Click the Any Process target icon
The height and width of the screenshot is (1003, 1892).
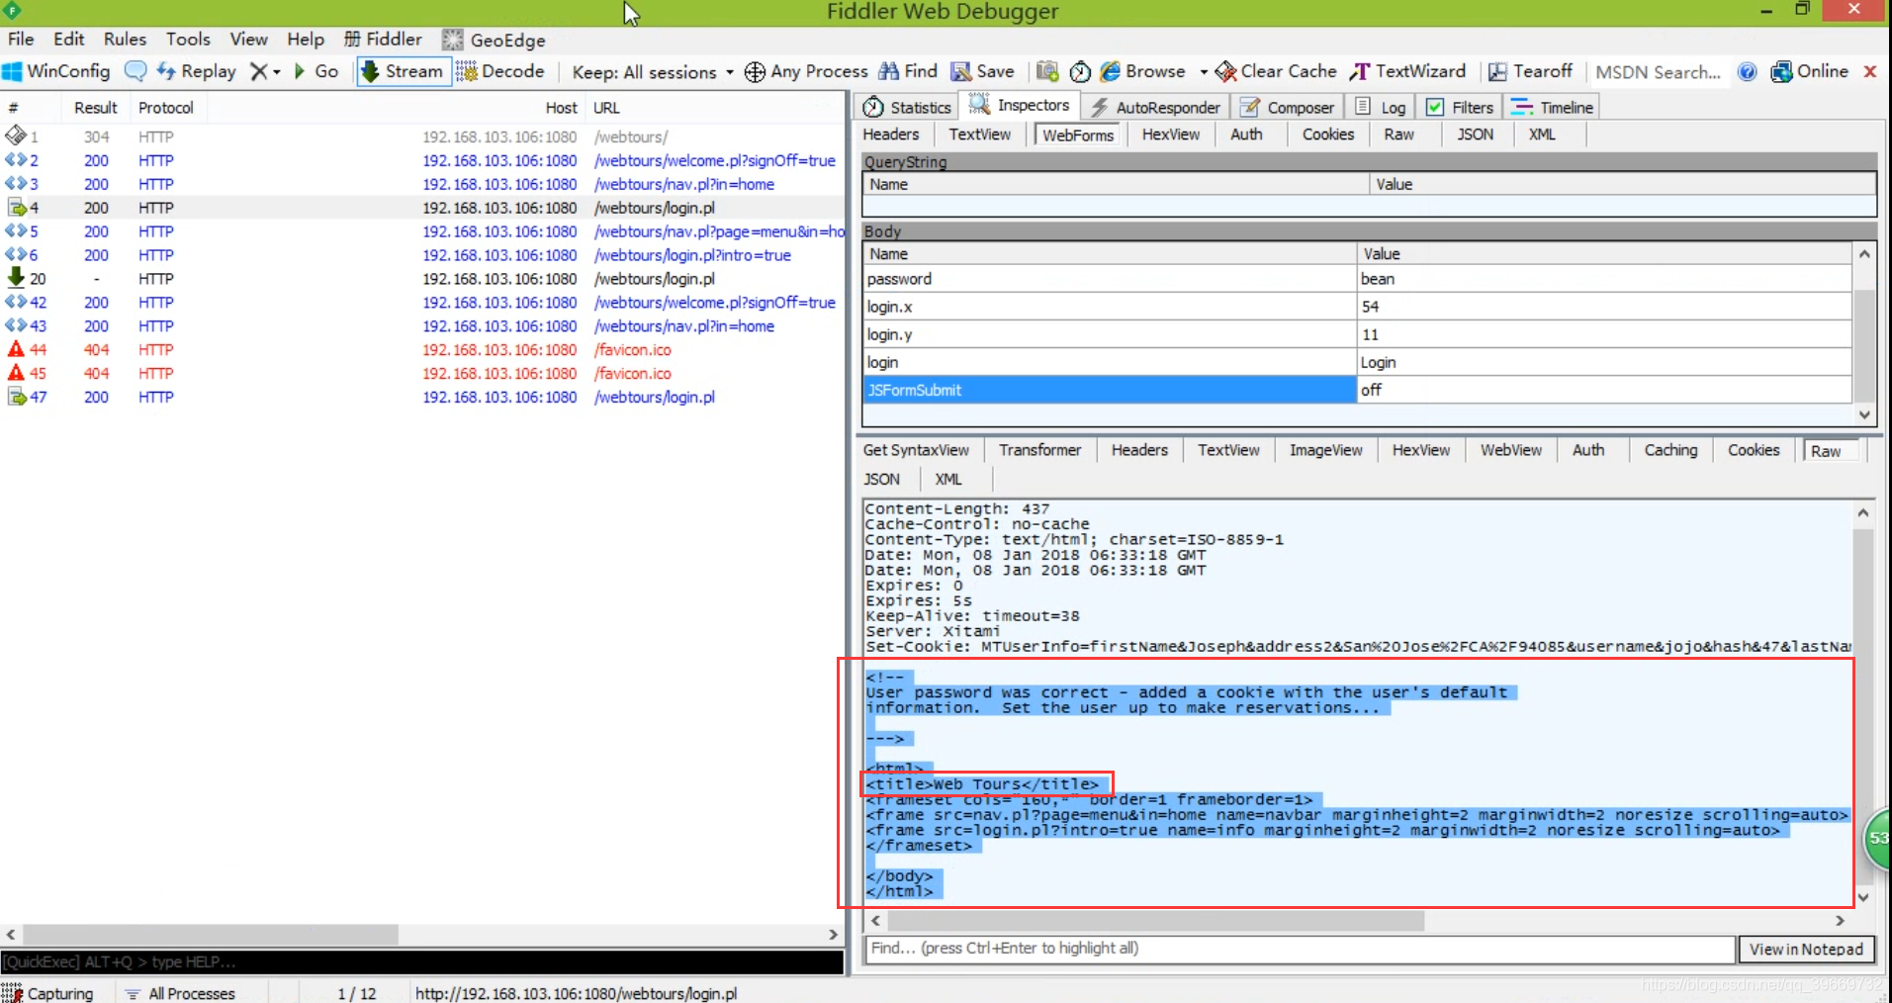pos(755,72)
